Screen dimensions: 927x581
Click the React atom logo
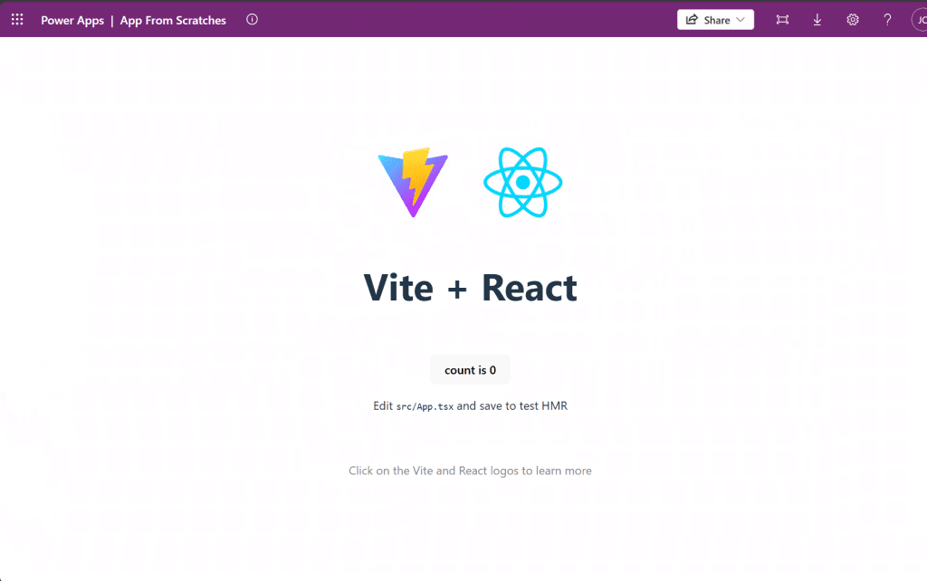pos(522,183)
